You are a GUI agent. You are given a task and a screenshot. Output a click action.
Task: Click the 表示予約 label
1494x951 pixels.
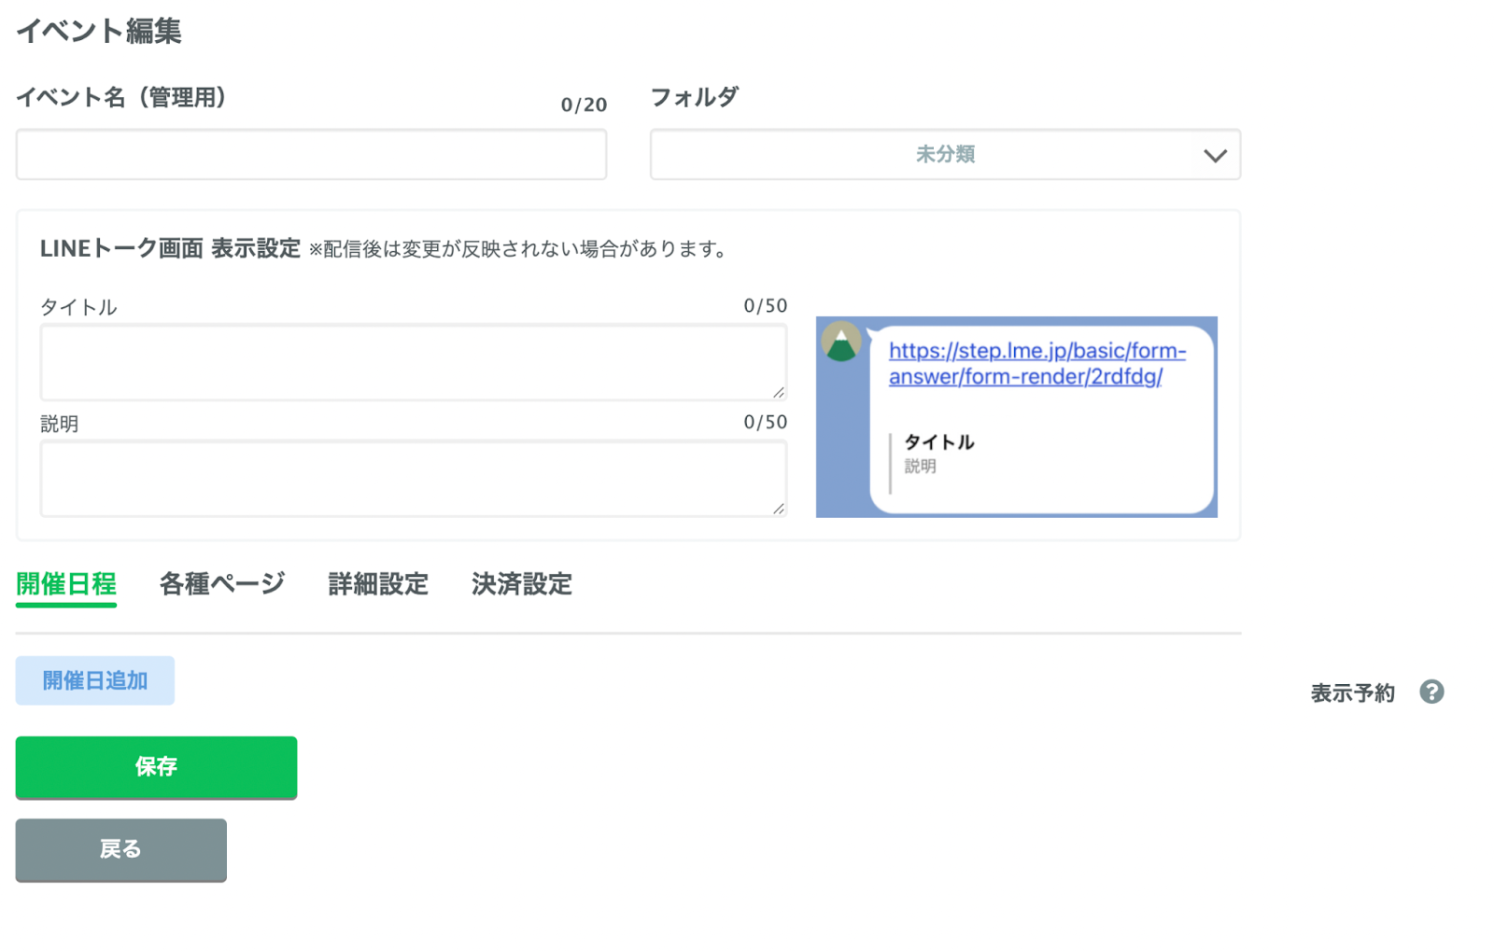click(1351, 692)
